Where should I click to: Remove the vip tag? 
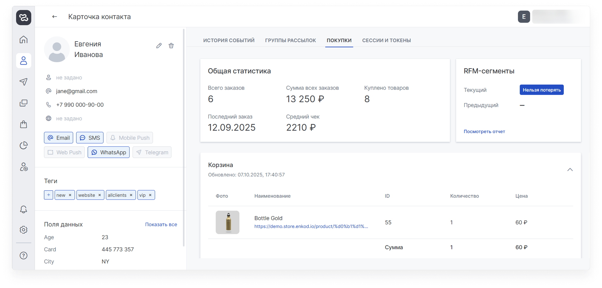[x=150, y=195]
